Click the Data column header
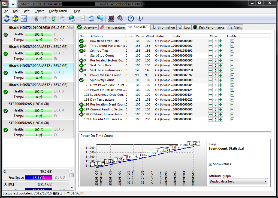 tap(190, 36)
